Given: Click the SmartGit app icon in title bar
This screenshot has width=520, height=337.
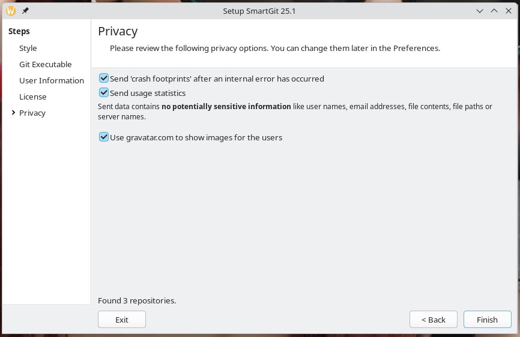Looking at the screenshot, I should (11, 11).
